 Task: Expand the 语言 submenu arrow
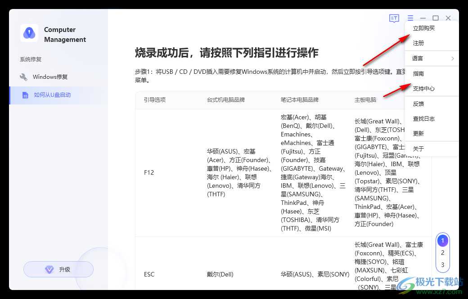453,59
